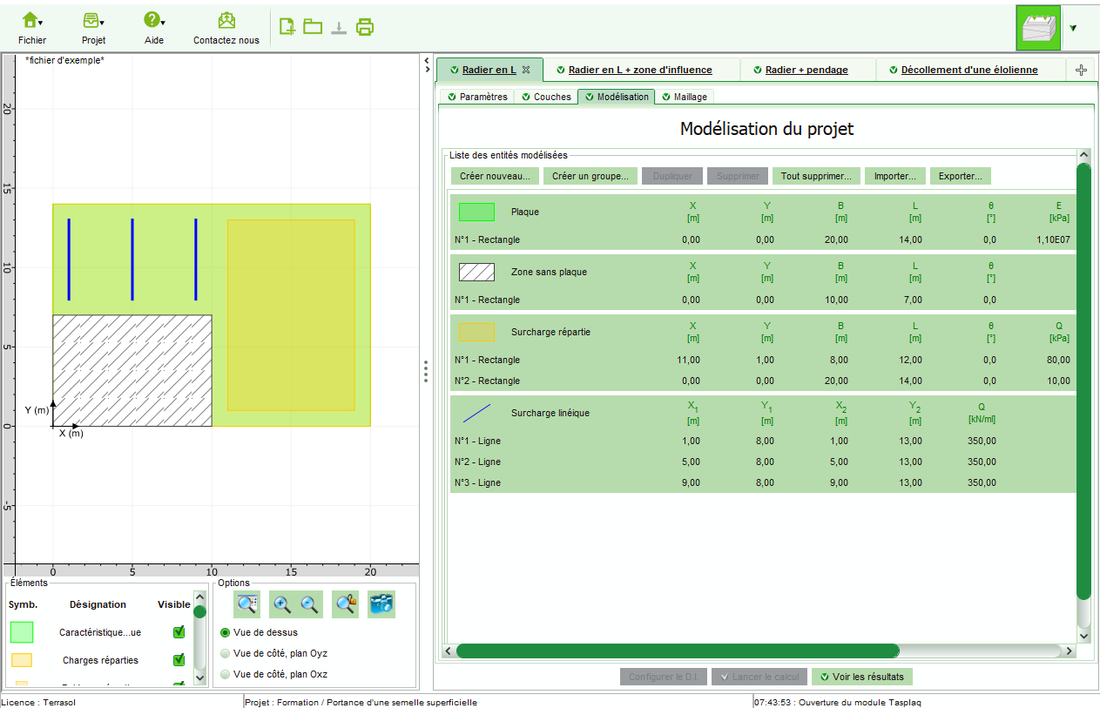This screenshot has width=1100, height=708.
Task: Click the Importer... button
Action: point(894,176)
